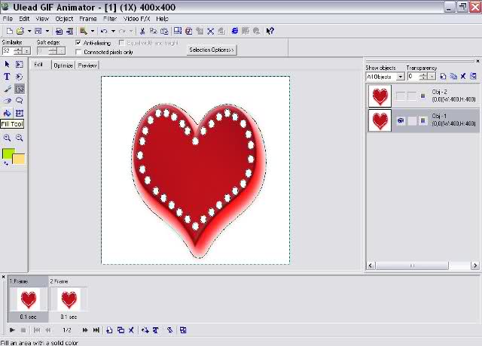Click the Cut scissors icon

(142, 31)
